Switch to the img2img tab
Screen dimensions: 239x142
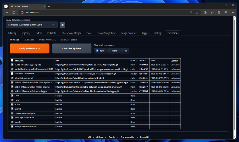point(26,33)
